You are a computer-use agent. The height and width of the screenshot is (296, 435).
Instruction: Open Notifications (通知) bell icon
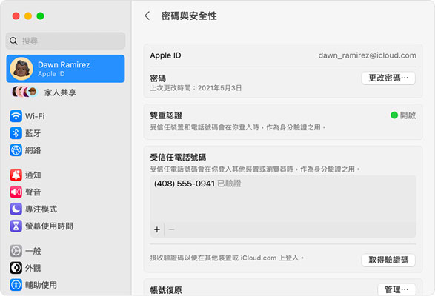(16, 175)
